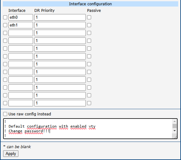Click the Apply button
181x160 pixels.
coord(11,154)
